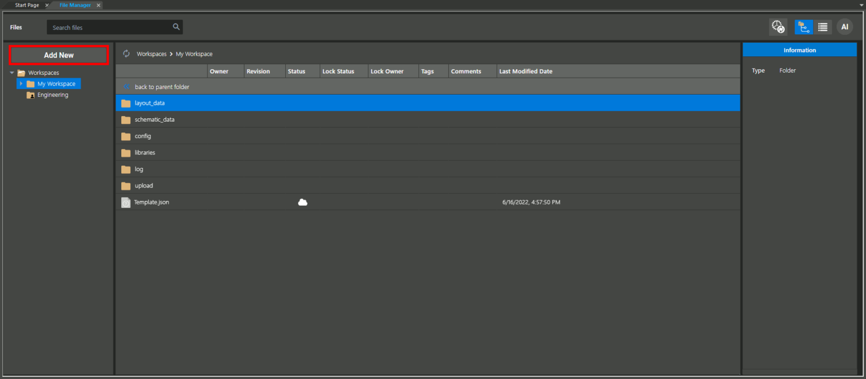Toggle list view display mode

click(822, 26)
